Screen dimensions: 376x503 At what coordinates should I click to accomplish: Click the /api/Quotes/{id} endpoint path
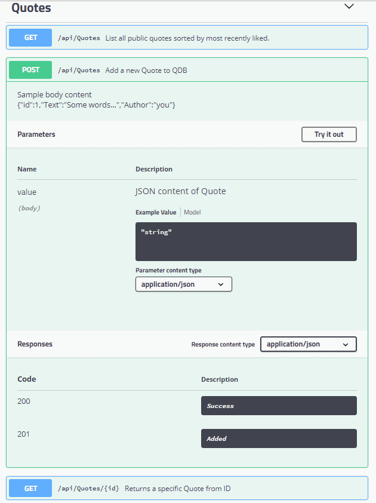click(88, 489)
